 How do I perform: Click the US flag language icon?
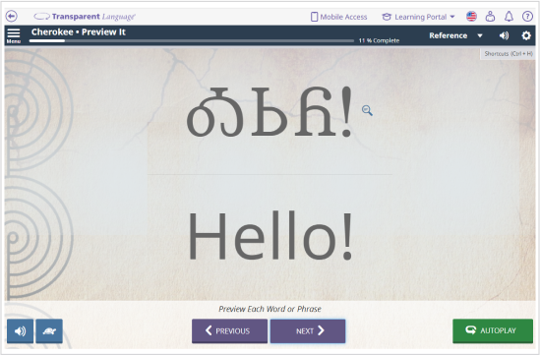click(x=471, y=16)
